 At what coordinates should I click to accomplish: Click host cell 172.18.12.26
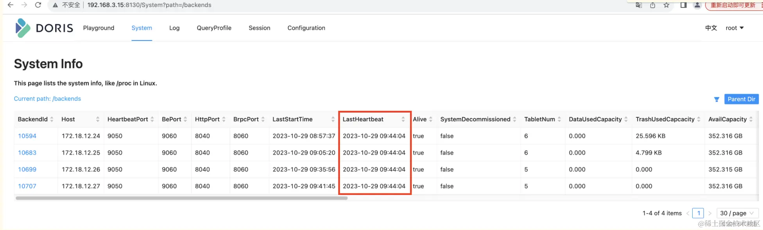tap(81, 170)
